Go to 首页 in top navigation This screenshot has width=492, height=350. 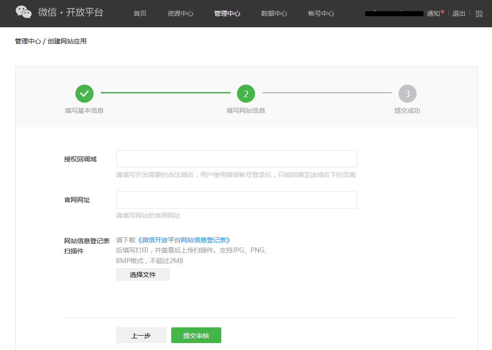tap(140, 13)
